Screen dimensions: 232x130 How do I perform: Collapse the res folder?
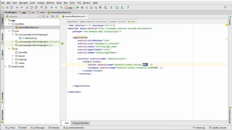tap(9, 49)
